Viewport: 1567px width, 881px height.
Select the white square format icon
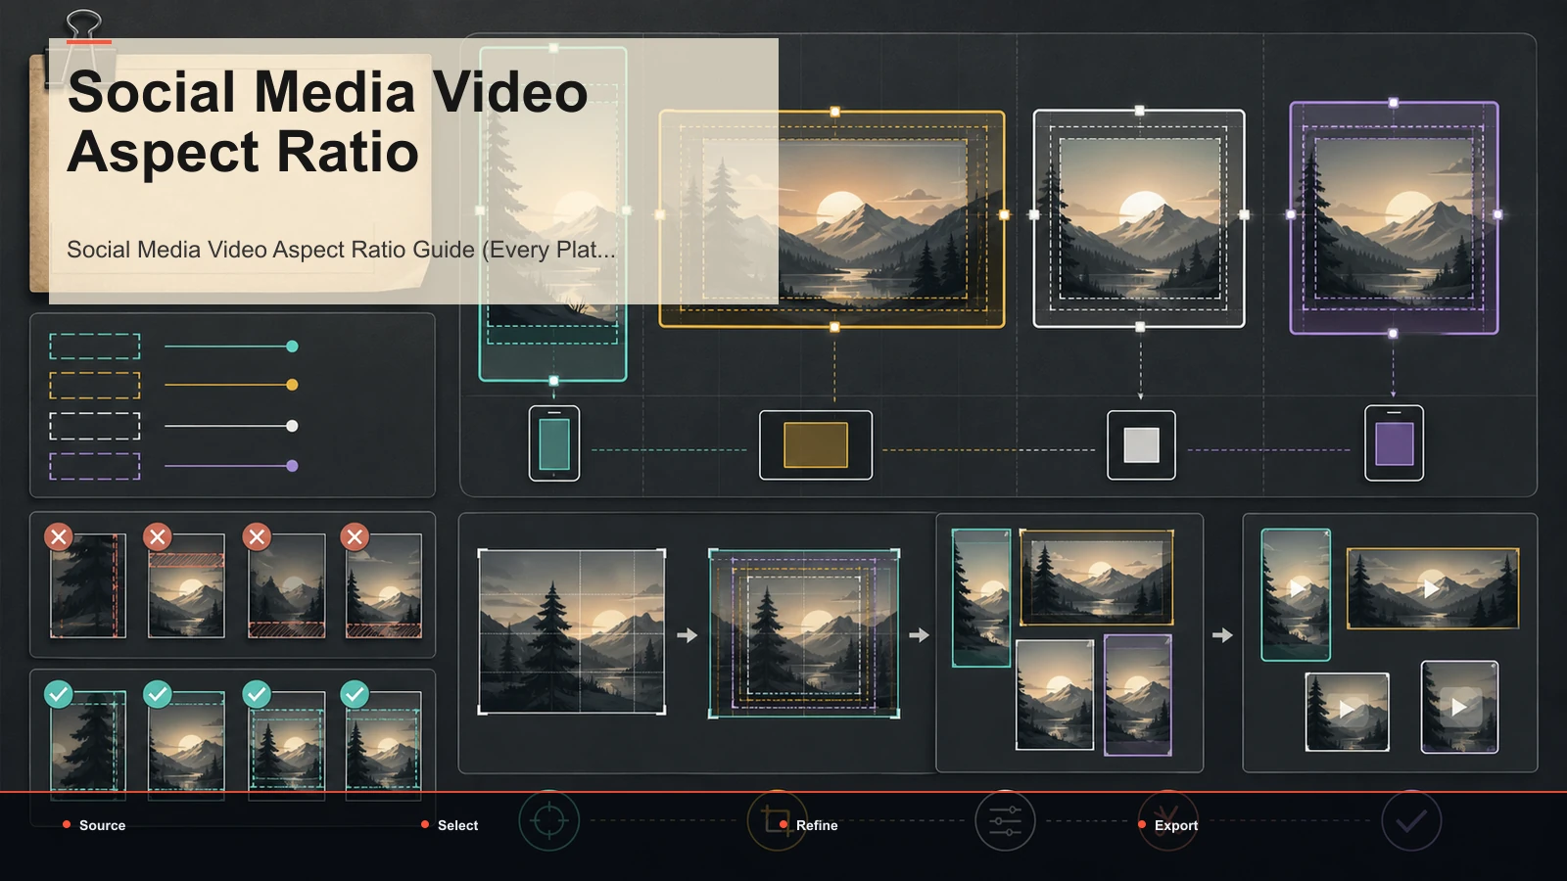tap(1141, 445)
